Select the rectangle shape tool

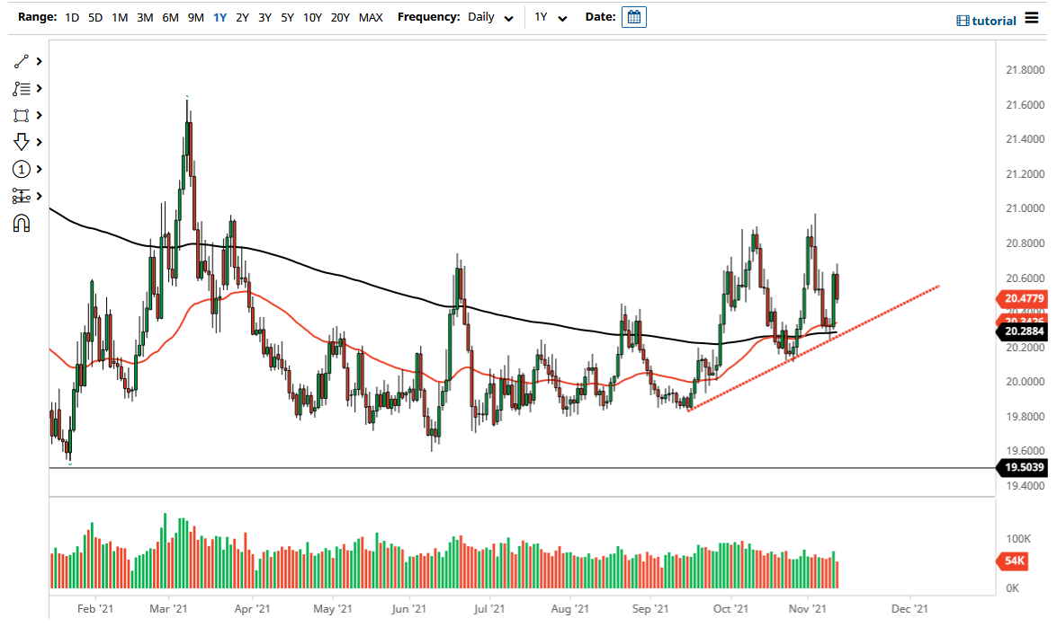pyautogui.click(x=22, y=115)
